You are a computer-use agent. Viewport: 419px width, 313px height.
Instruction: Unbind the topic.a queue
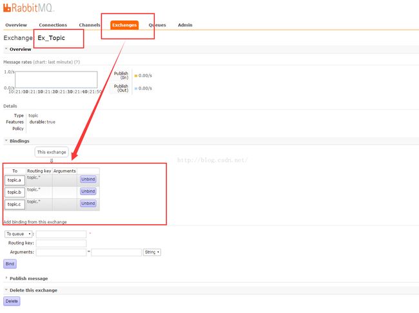88,179
